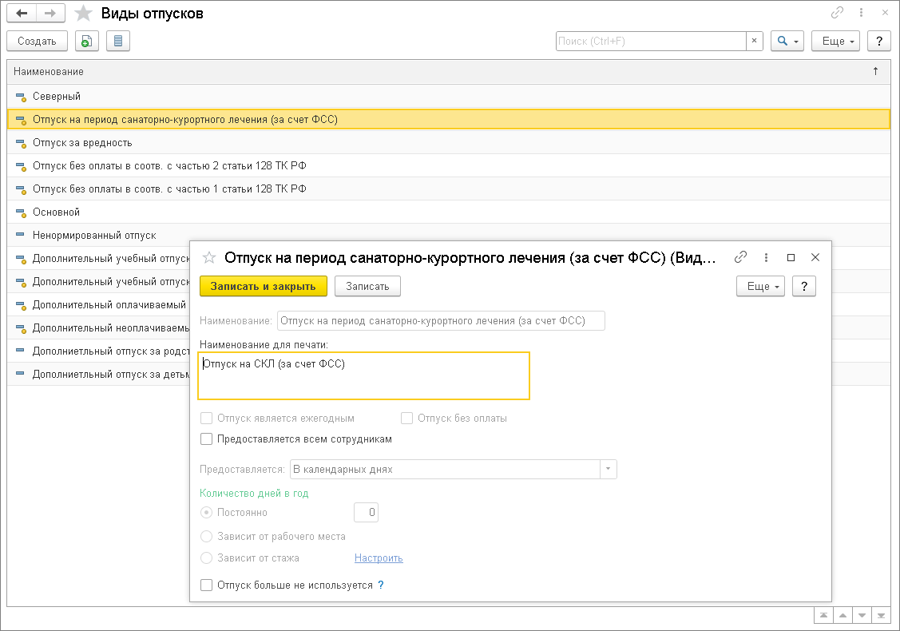Toggle Отпуск является ежегодным checkbox
The width and height of the screenshot is (900, 631).
(x=207, y=418)
